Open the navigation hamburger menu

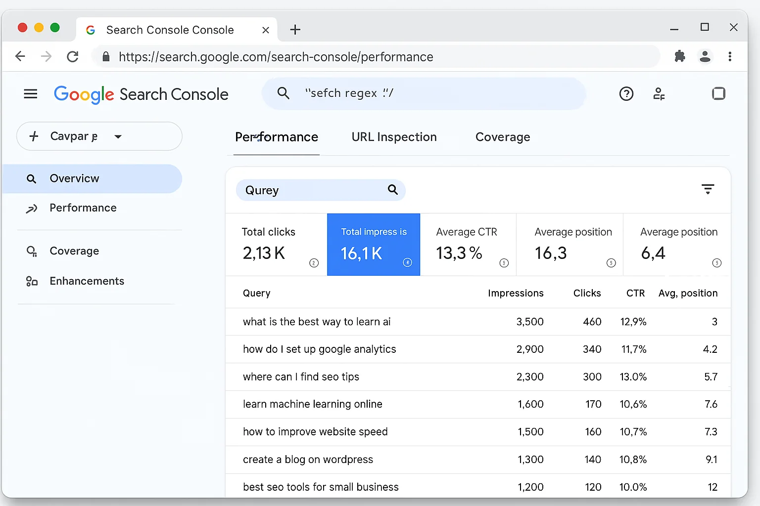(30, 93)
